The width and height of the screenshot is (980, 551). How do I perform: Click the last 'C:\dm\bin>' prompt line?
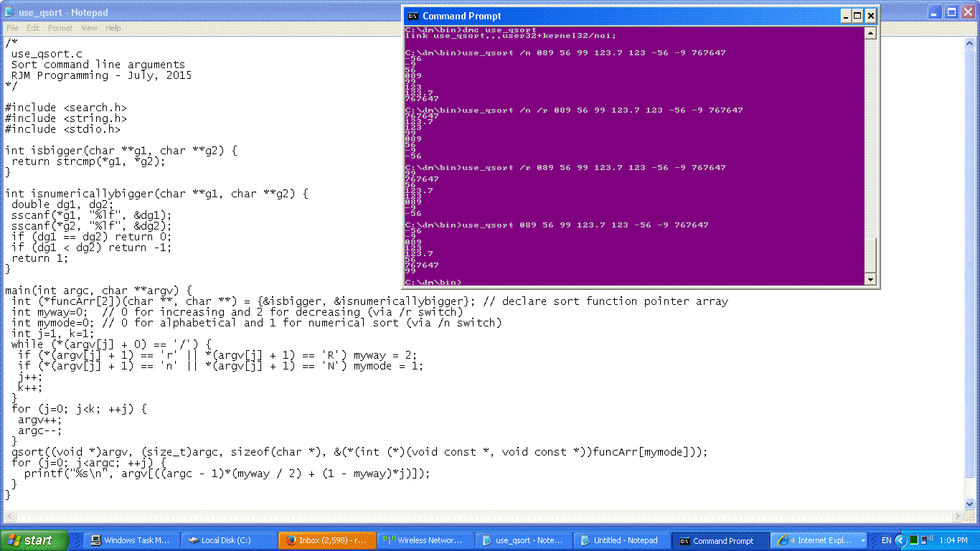433,282
